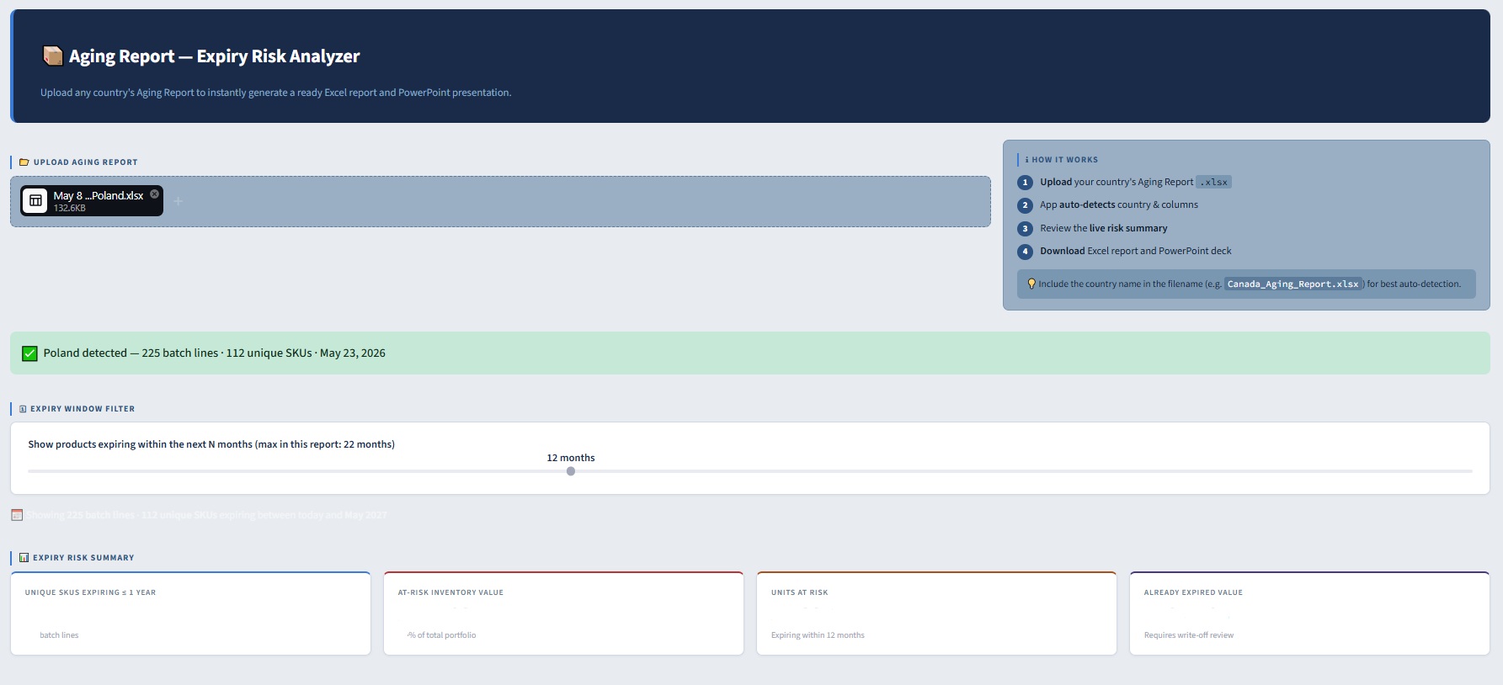
Task: Add another file with the plus icon
Action: pyautogui.click(x=179, y=200)
